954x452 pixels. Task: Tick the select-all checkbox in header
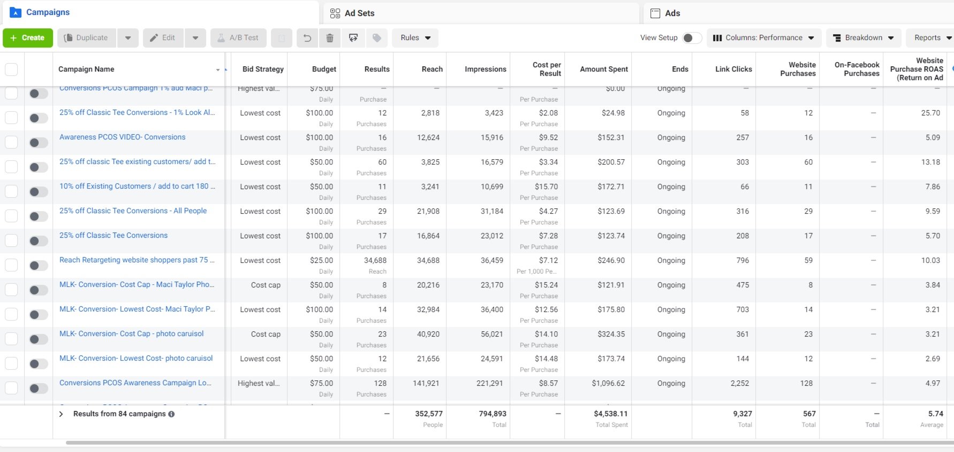point(11,69)
